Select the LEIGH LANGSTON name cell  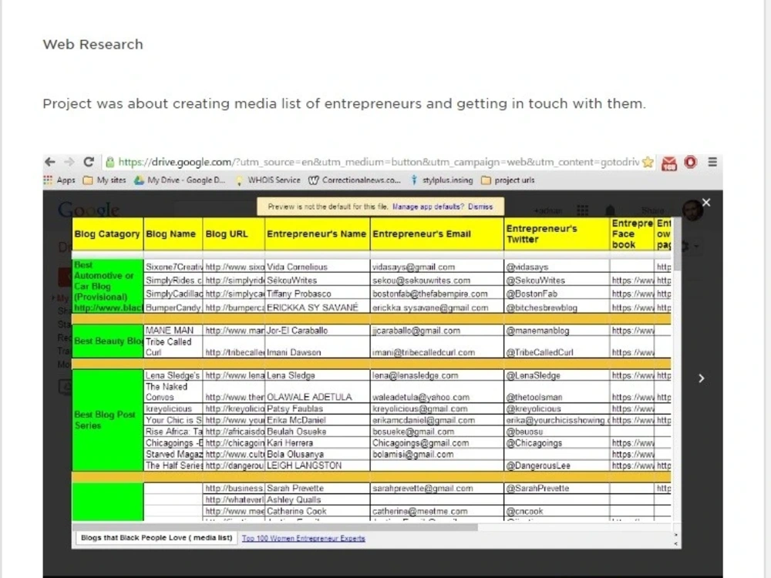coord(318,465)
